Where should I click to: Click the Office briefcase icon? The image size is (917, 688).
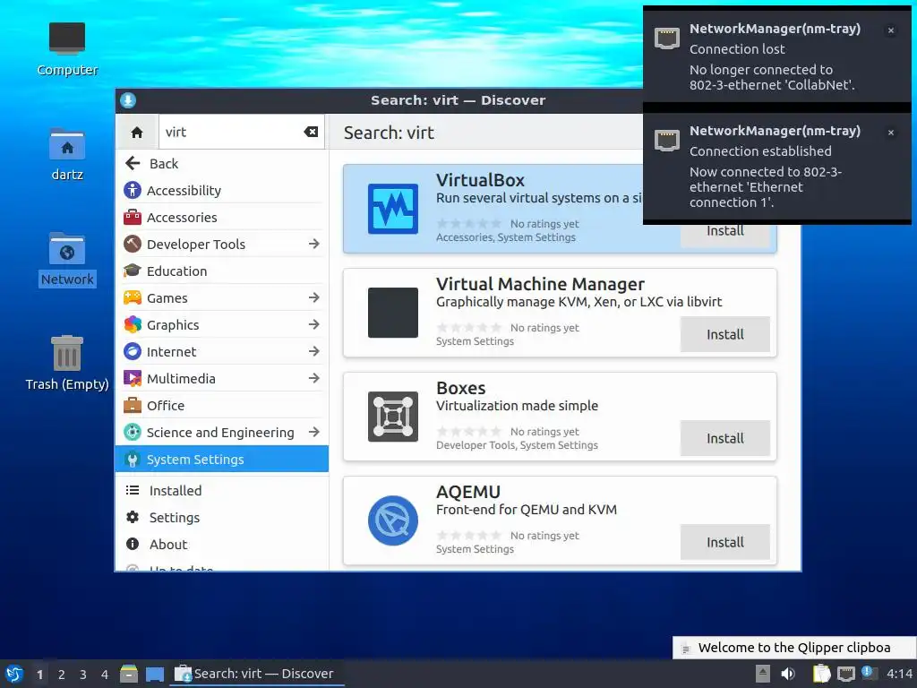click(133, 406)
